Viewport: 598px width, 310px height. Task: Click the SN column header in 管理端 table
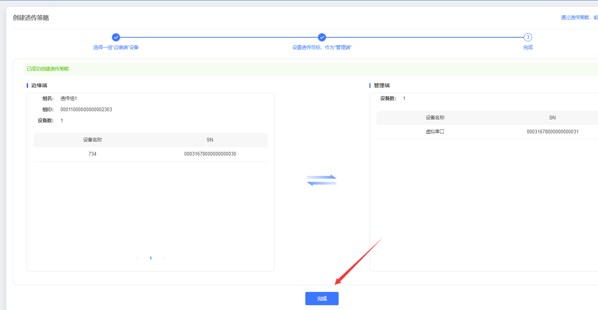[552, 117]
